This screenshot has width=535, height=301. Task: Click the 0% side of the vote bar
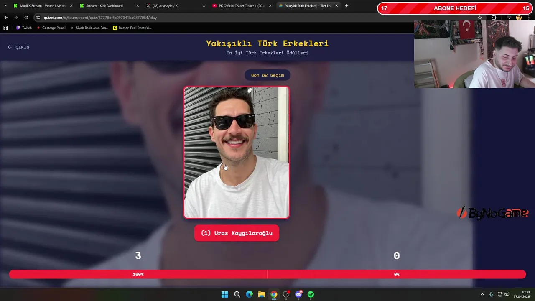397,274
